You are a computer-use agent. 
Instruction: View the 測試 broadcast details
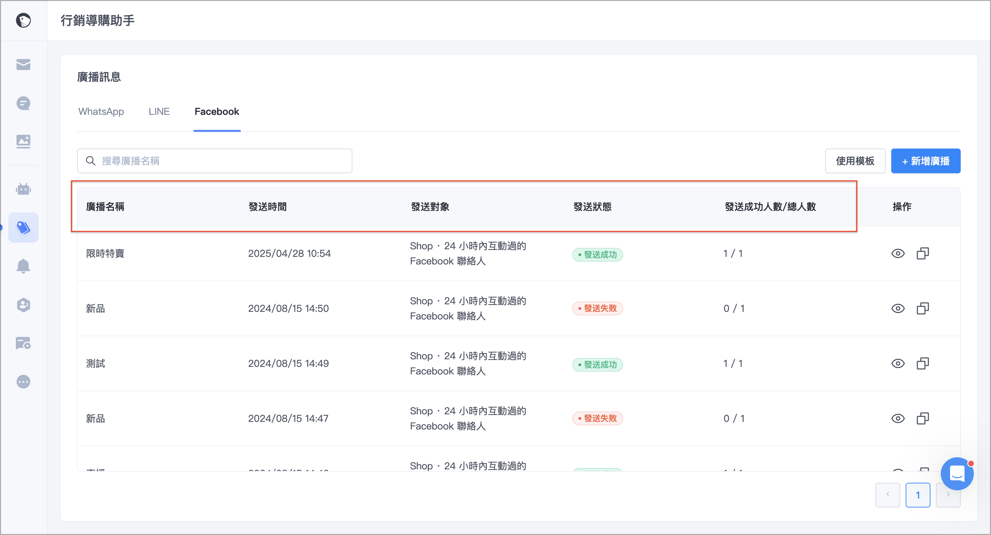click(898, 363)
